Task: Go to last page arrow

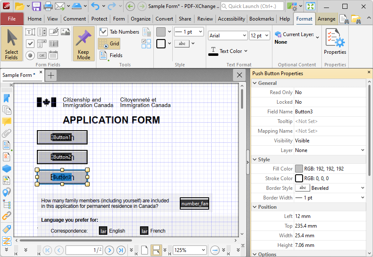Action: [x=121, y=250]
